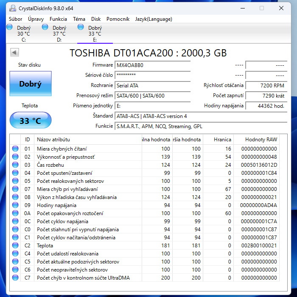Click the Hodnoty RAW column header
This screenshot has height=297, width=297.
click(x=261, y=139)
